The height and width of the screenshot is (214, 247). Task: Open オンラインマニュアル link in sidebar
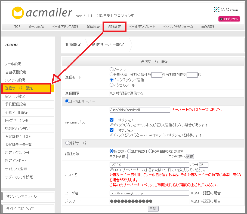22,196
